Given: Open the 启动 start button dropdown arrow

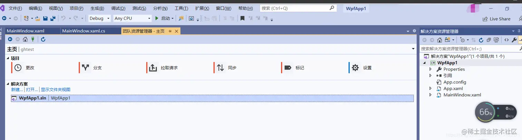Looking at the screenshot, I should pos(173,19).
